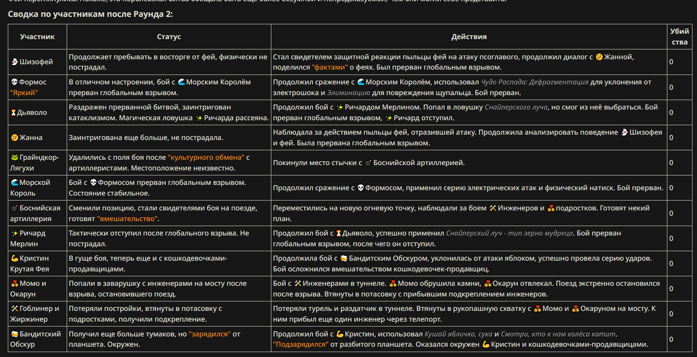Click the ghost emoji beside Шизофей participant name
Screen dimensions: 697x357
tap(15, 62)
